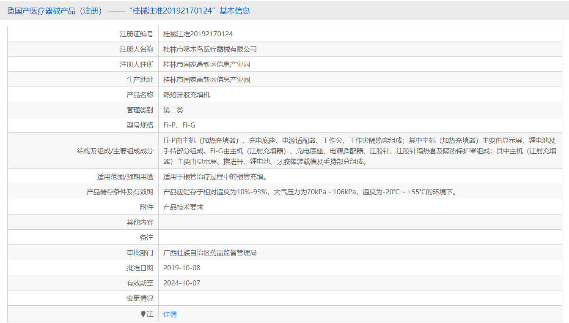The width and height of the screenshot is (569, 323).
Task: Click company name 桂林市啄木鸟医疗器械有限公司
Action: 210,49
